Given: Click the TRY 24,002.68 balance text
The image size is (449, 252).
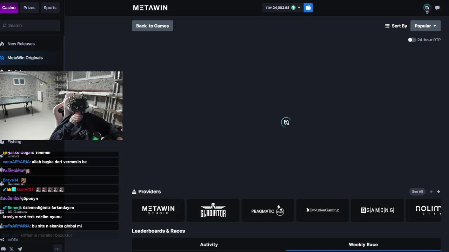Looking at the screenshot, I should (277, 8).
